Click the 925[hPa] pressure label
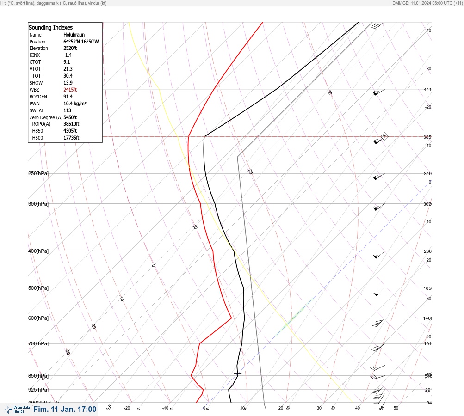The height and width of the screenshot is (416, 464). click(x=38, y=390)
